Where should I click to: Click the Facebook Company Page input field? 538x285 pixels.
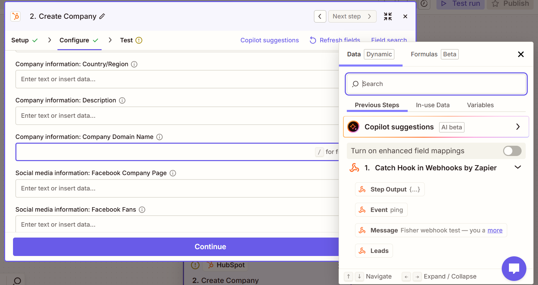[x=177, y=188]
